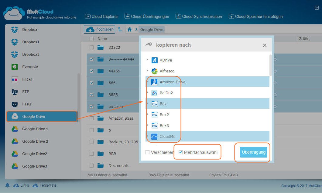Sort by the Größe column header
This screenshot has width=322, height=193.
click(304, 39)
